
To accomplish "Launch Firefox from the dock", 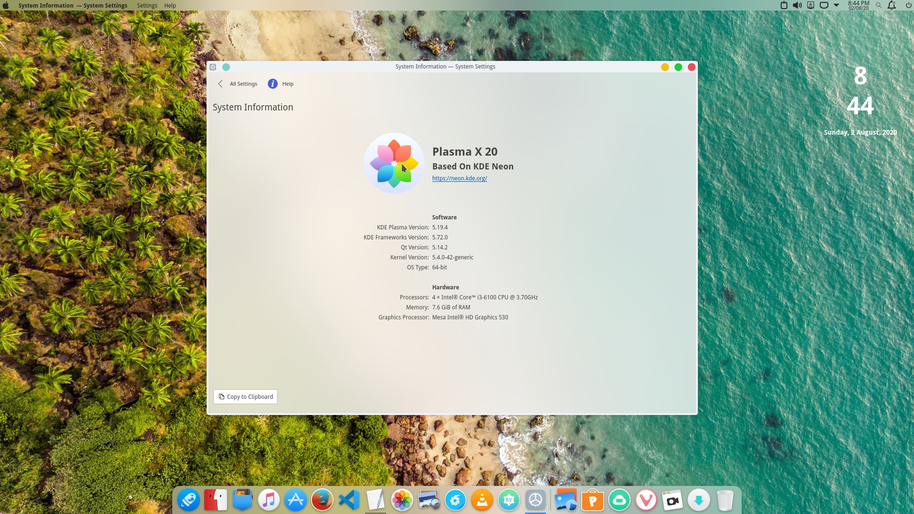I will pos(322,500).
